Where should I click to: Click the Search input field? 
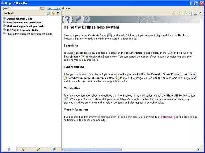pos(25,8)
